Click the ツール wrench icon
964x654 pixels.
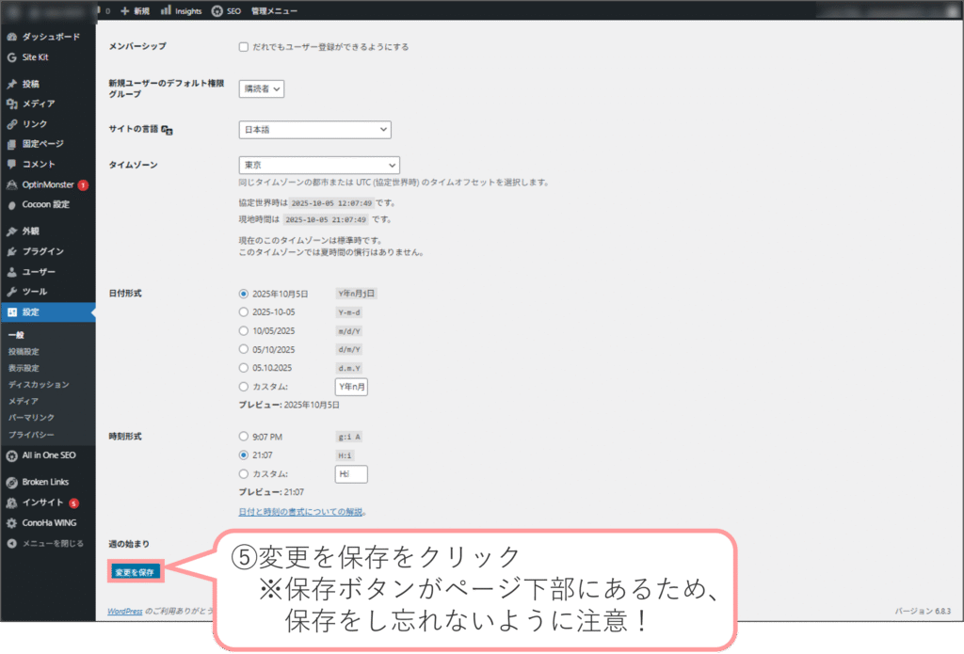11,292
